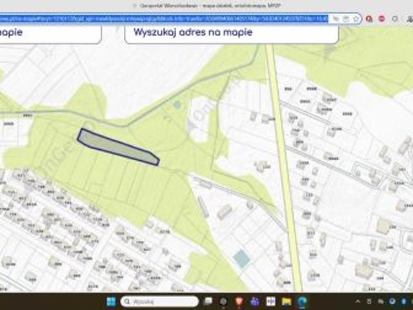Open the white two-panel app on the taskbar
The width and height of the screenshot is (413, 310).
point(270,302)
